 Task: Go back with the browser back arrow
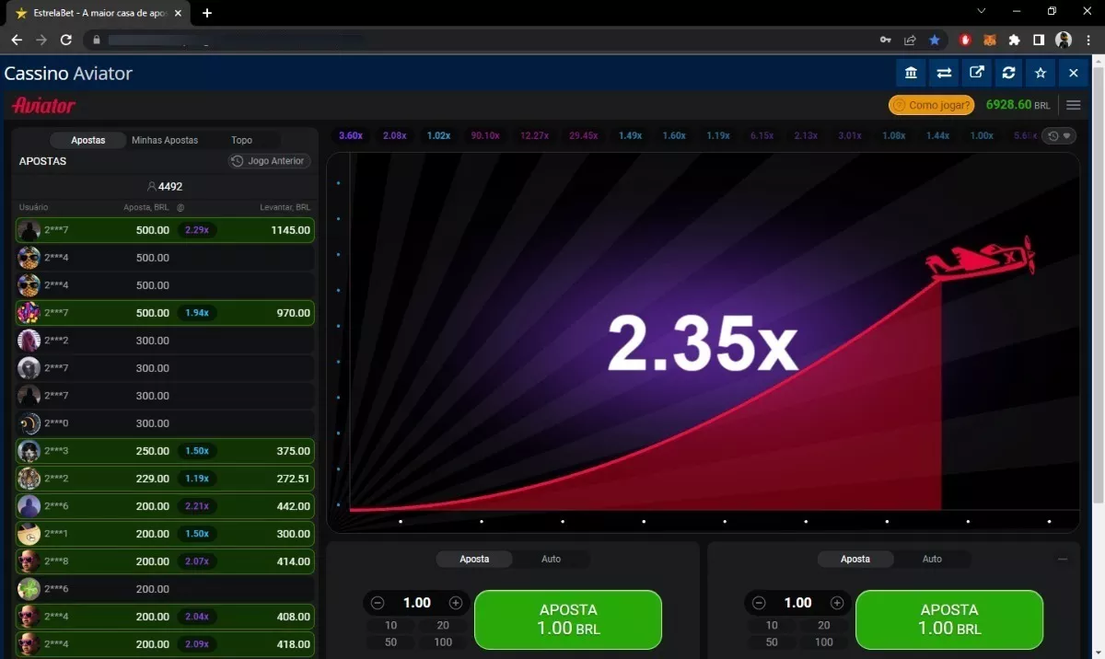17,40
